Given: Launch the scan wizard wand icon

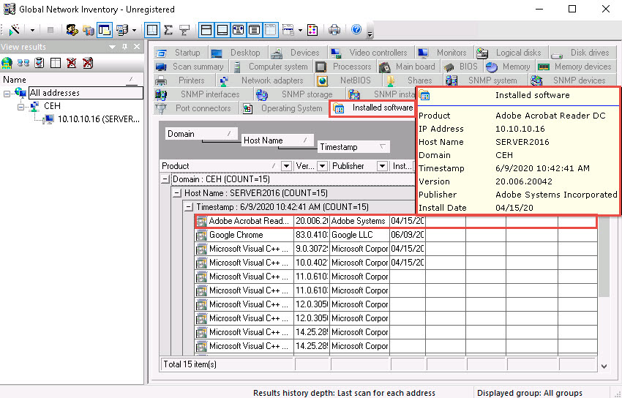Looking at the screenshot, I should click(15, 30).
